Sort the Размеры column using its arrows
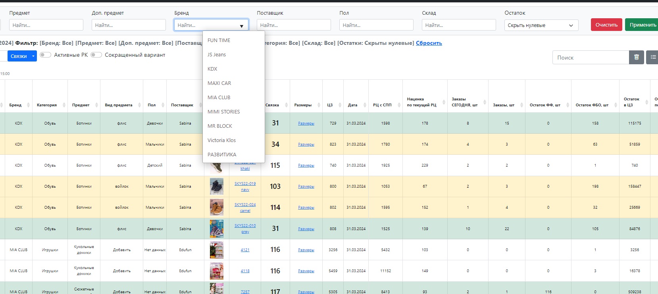The height and width of the screenshot is (294, 658). (319, 105)
